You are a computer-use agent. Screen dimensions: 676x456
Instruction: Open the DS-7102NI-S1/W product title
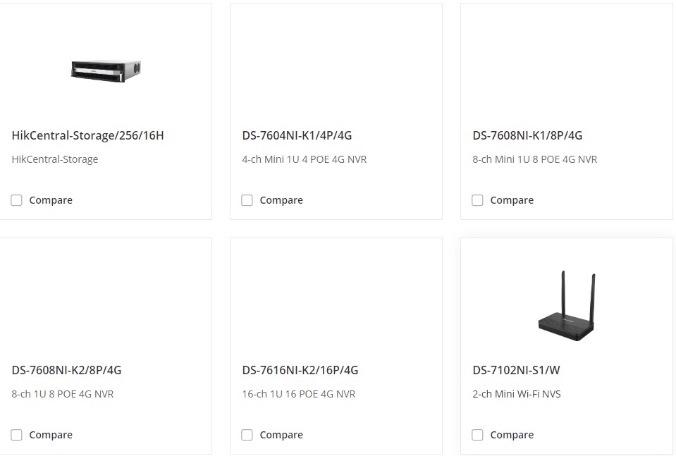click(x=516, y=370)
